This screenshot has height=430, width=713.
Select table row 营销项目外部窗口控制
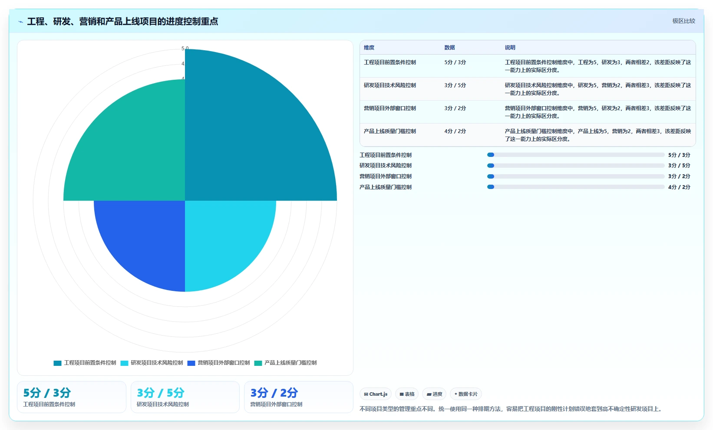point(528,112)
